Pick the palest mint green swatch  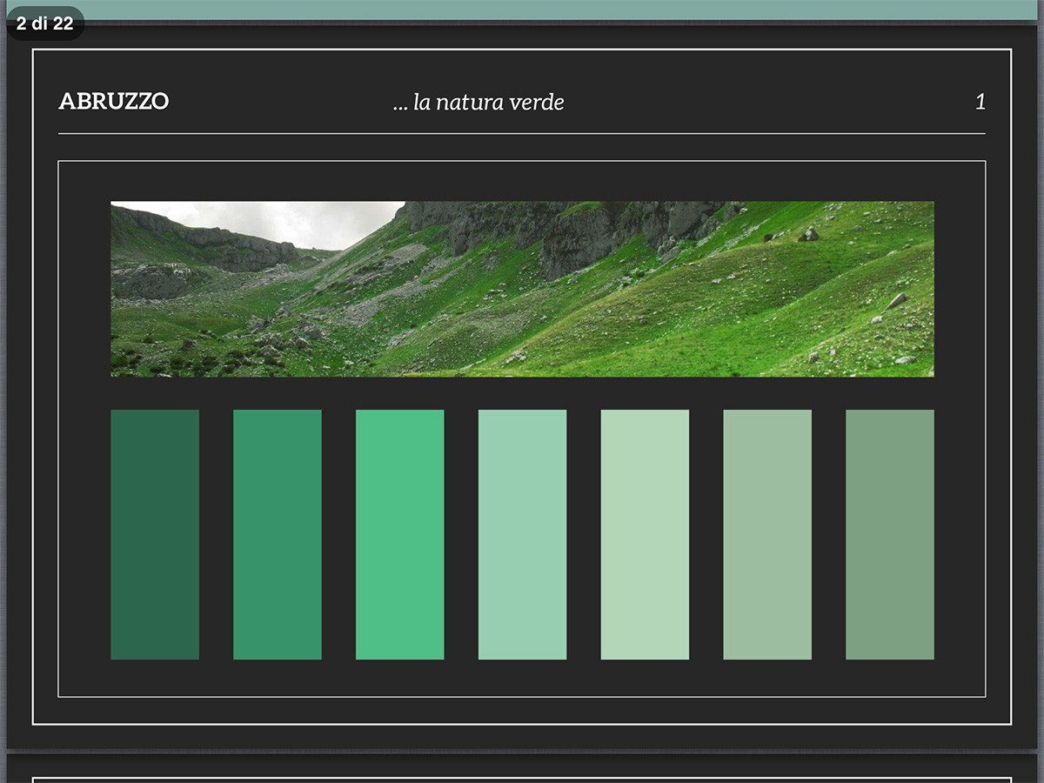(x=645, y=534)
